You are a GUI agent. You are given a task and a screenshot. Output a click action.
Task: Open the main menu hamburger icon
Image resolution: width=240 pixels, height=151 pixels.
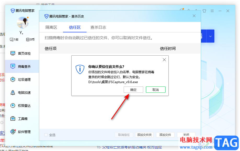pos(212,11)
